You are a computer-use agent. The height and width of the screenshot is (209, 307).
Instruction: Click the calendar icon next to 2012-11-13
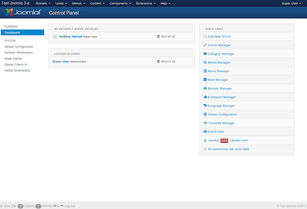click(158, 61)
